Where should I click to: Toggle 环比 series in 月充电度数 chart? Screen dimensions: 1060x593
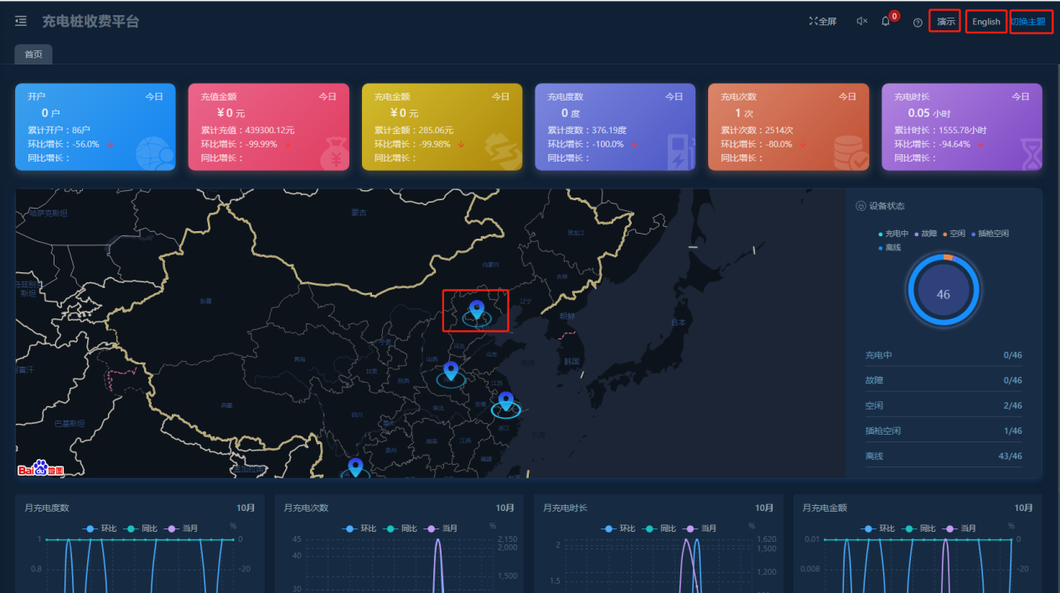click(x=101, y=529)
